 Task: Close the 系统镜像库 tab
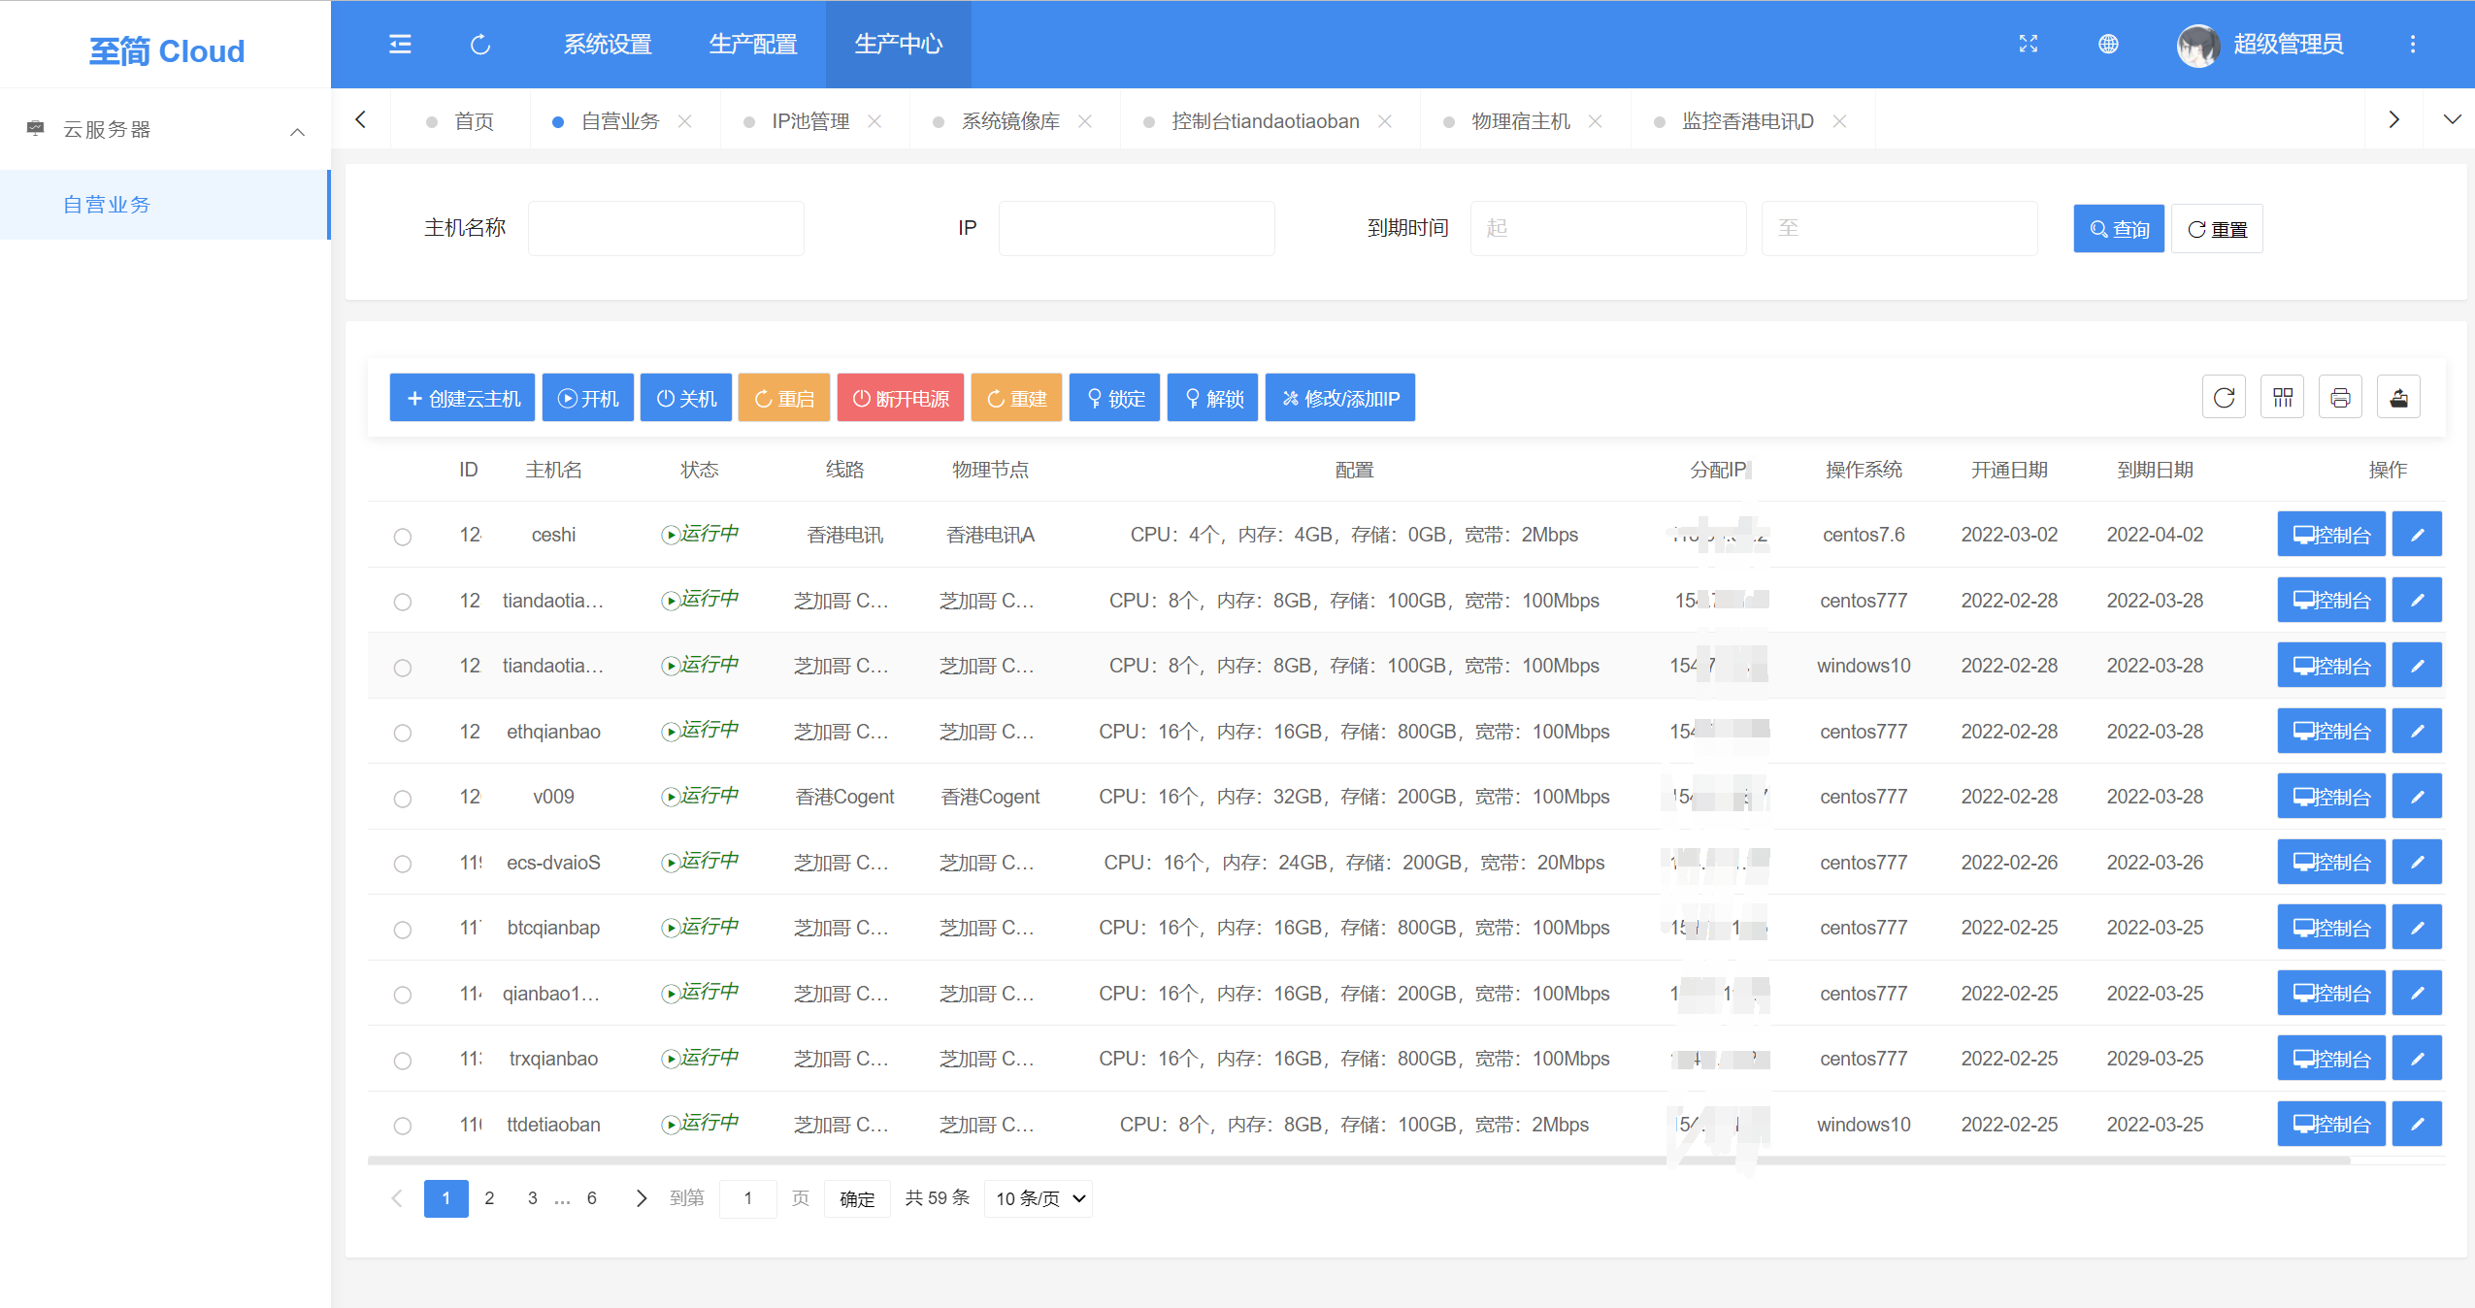tap(1085, 121)
